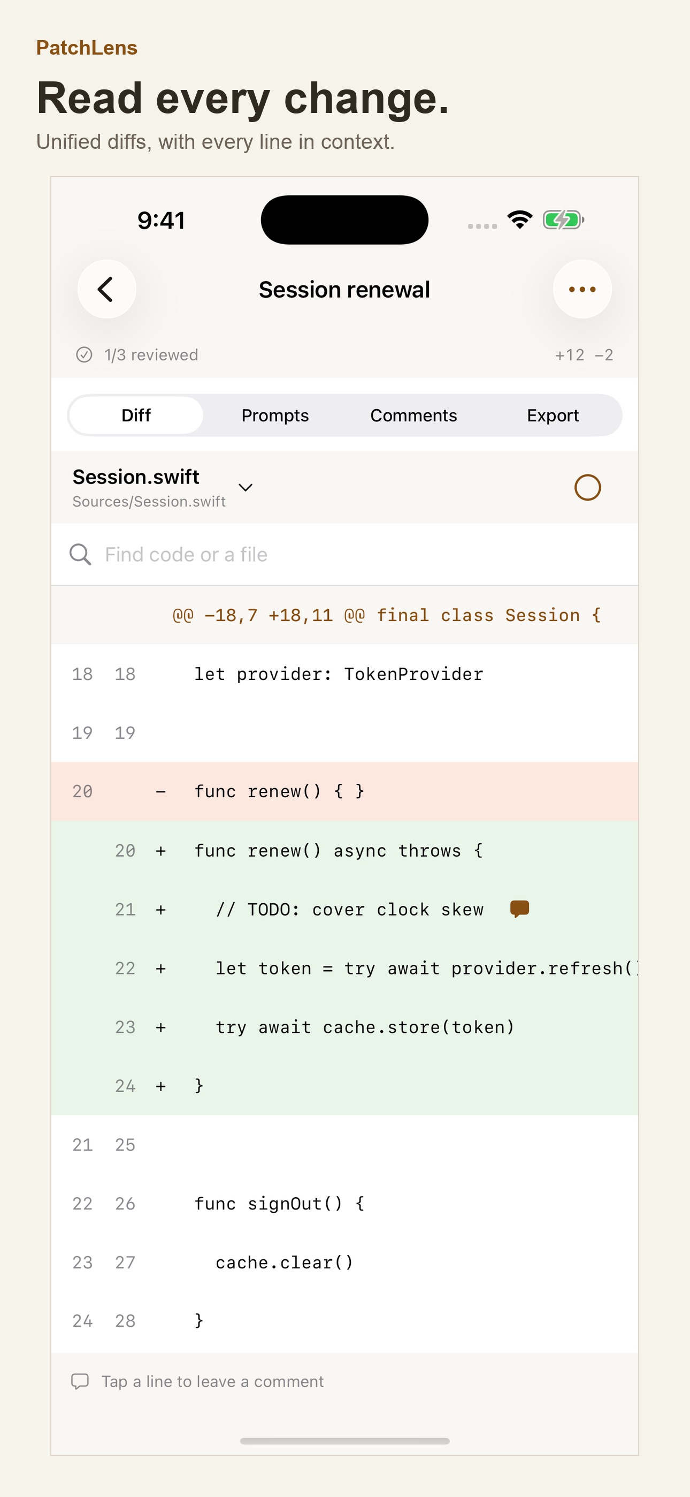The width and height of the screenshot is (690, 1497).
Task: Tap "Tap a line to leave a comment" hint
Action: [x=212, y=1381]
